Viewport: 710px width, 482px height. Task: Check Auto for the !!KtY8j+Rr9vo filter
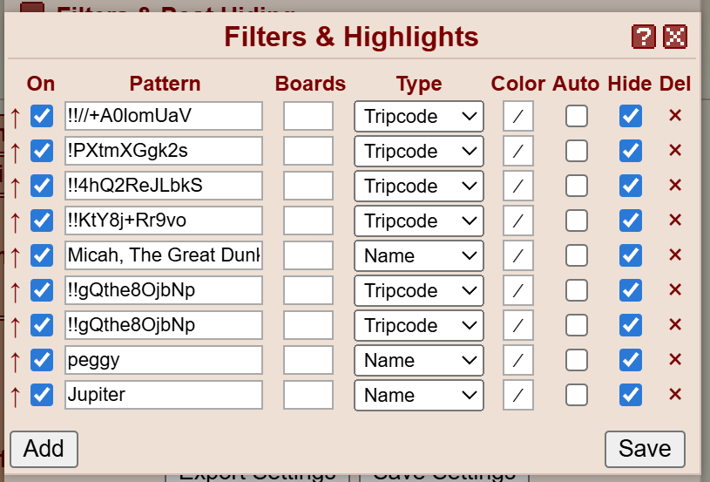[577, 221]
